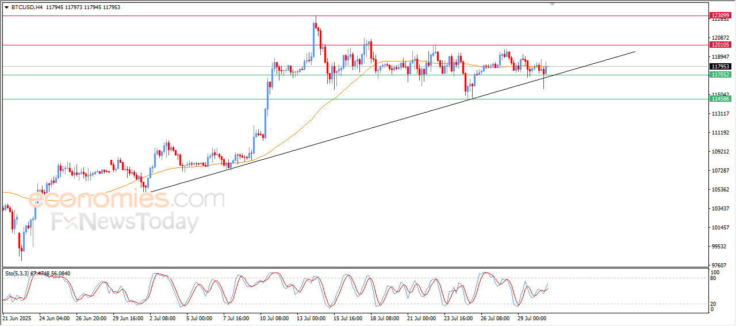Click the stochastic 100 level label
This screenshot has width=736, height=326.
click(x=715, y=272)
